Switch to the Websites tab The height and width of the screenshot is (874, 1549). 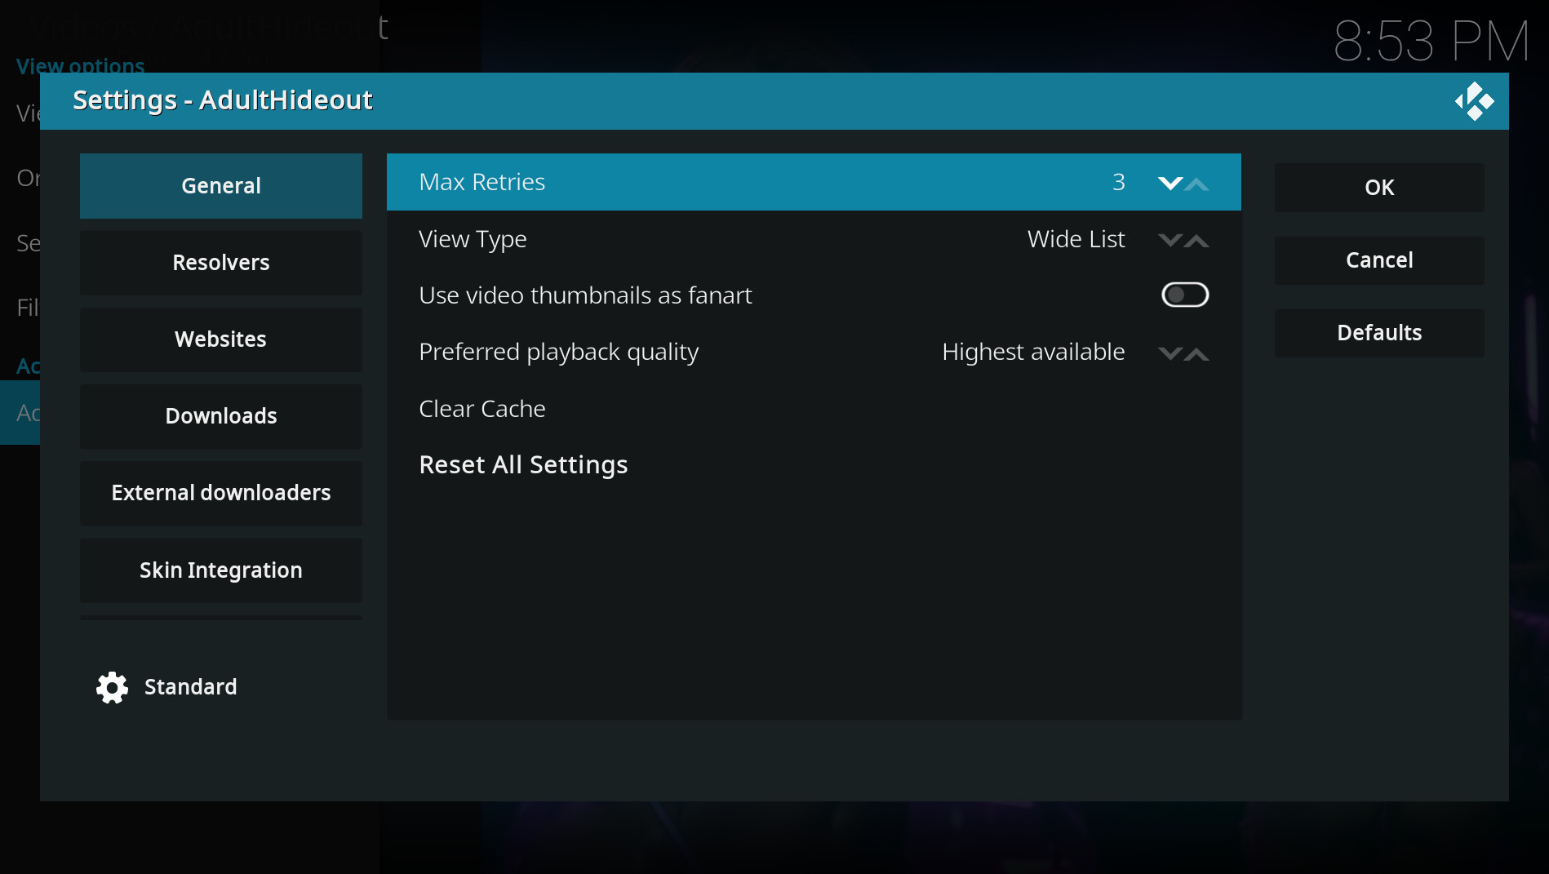click(x=221, y=339)
